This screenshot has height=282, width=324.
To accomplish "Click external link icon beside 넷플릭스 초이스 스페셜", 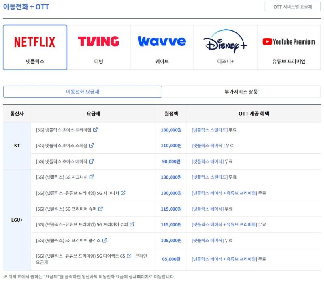I will [92, 146].
